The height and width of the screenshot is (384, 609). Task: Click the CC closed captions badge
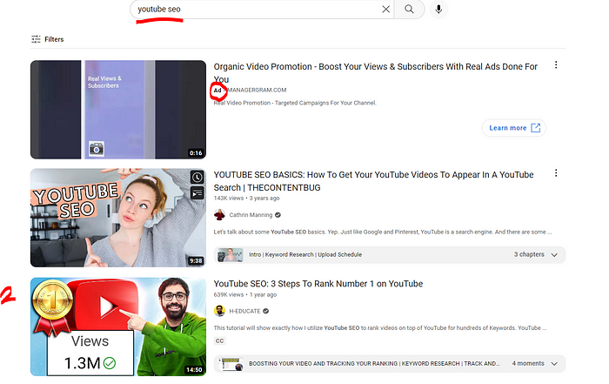point(219,340)
